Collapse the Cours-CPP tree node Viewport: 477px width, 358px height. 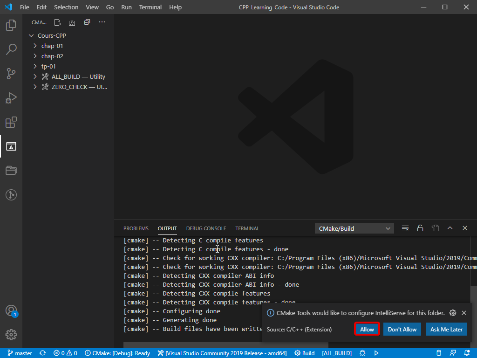(31, 35)
